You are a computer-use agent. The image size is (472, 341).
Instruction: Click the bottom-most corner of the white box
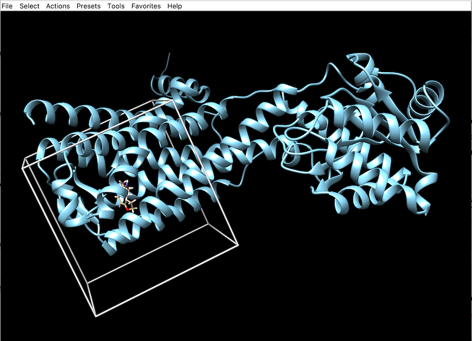click(96, 316)
